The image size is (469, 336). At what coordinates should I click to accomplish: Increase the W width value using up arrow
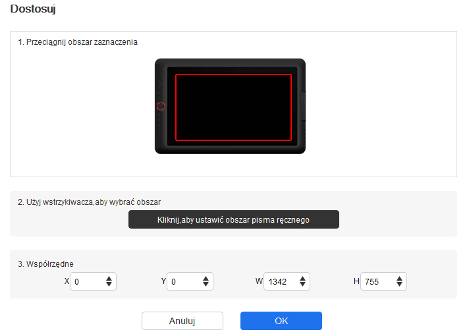pyautogui.click(x=303, y=279)
